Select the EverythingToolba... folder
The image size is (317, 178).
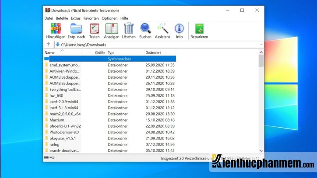65,89
